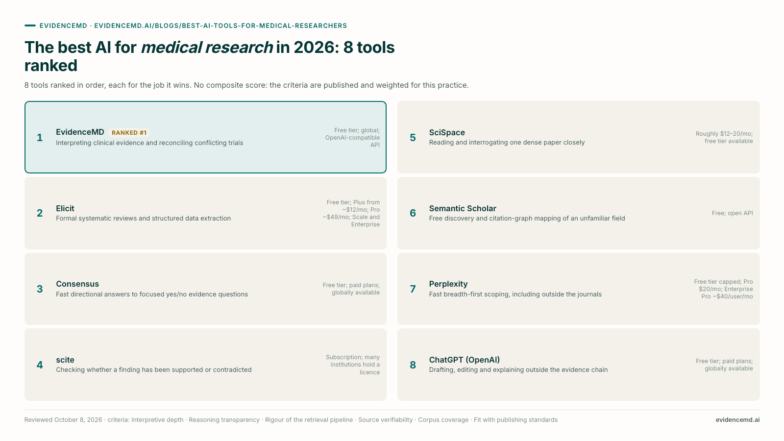This screenshot has width=784, height=441.
Task: Click Perplexity's 'Free tier capped; Pro' pricing
Action: [x=723, y=289]
